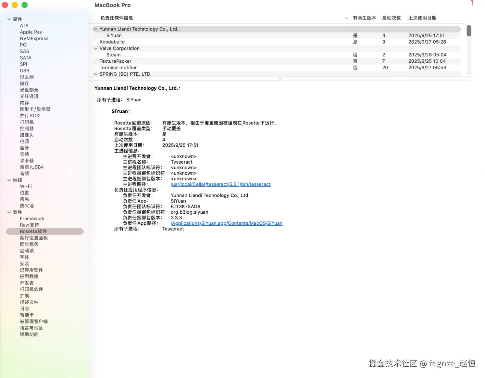Open tesseract main process path link
This screenshot has width=485, height=378.
click(220, 184)
